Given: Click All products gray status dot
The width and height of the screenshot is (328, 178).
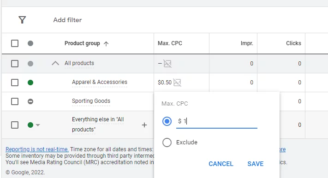Looking at the screenshot, I should click(x=30, y=64).
